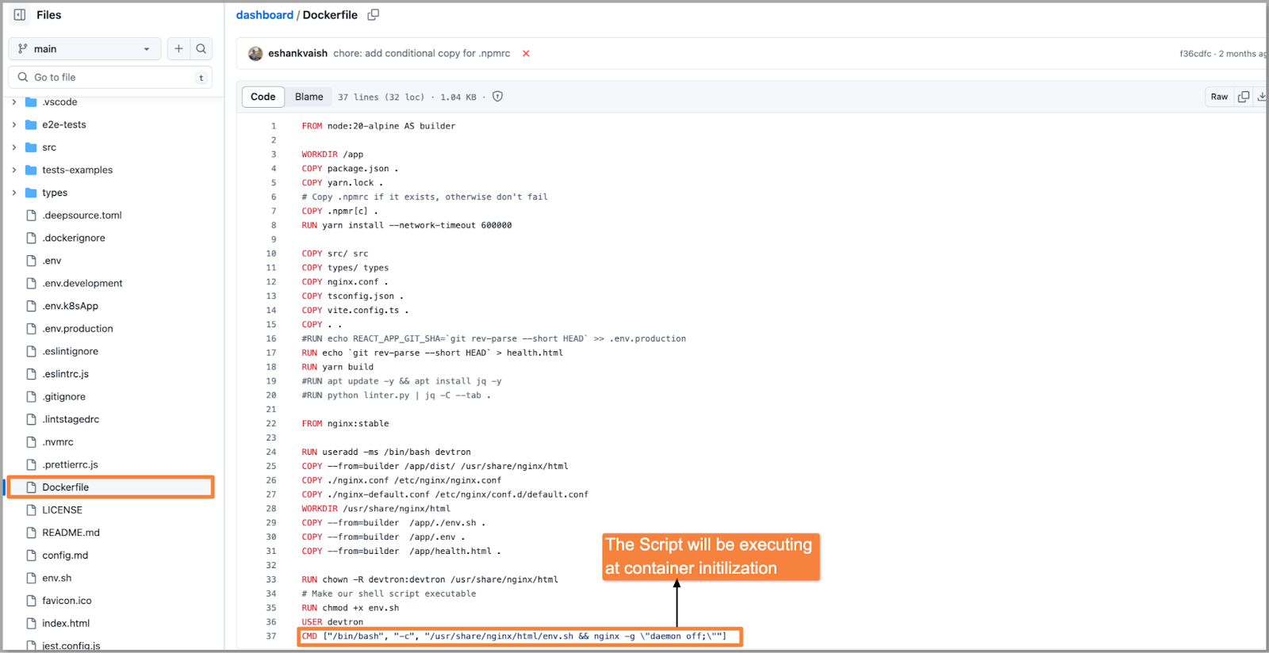Open the src folder
Screen dimensions: 1269x653
tap(49, 147)
